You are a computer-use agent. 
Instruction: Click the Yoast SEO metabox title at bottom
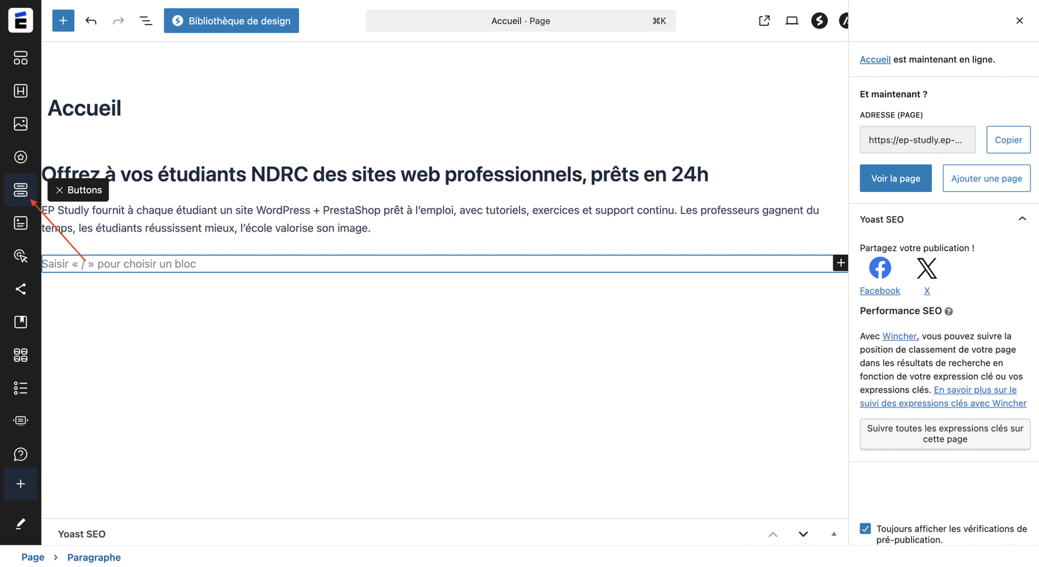click(x=82, y=535)
